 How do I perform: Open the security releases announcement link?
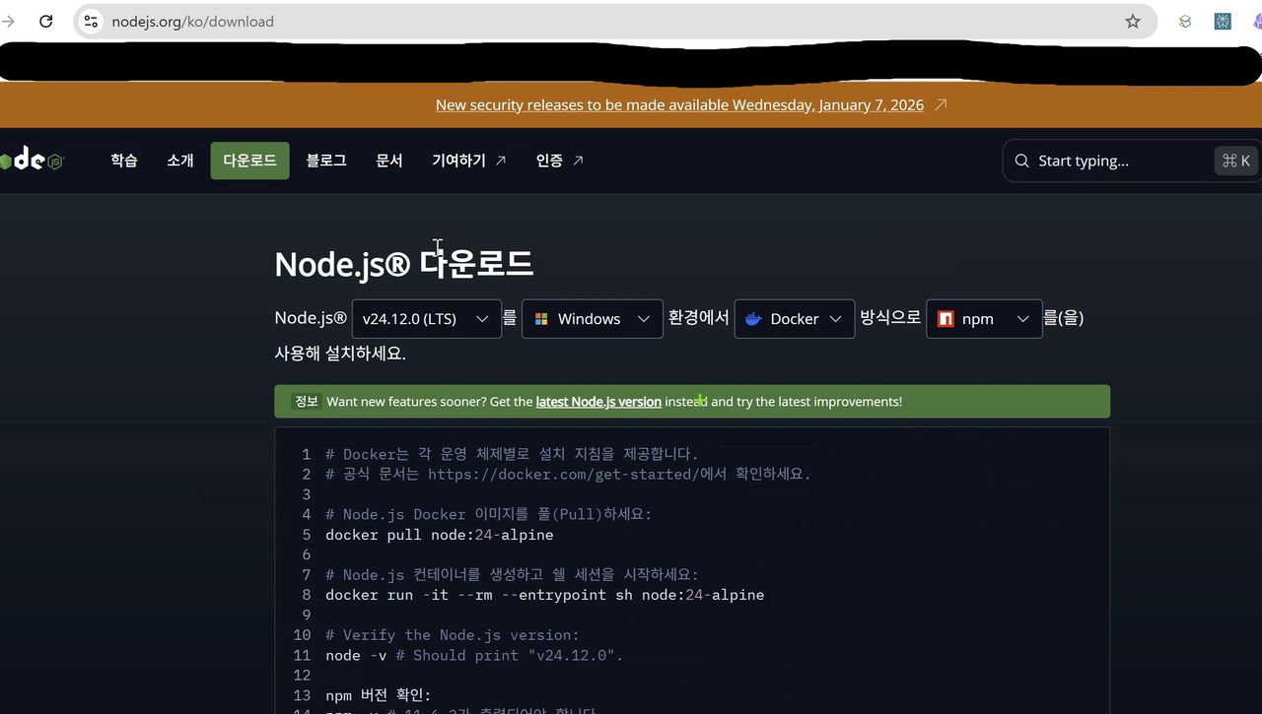(679, 104)
